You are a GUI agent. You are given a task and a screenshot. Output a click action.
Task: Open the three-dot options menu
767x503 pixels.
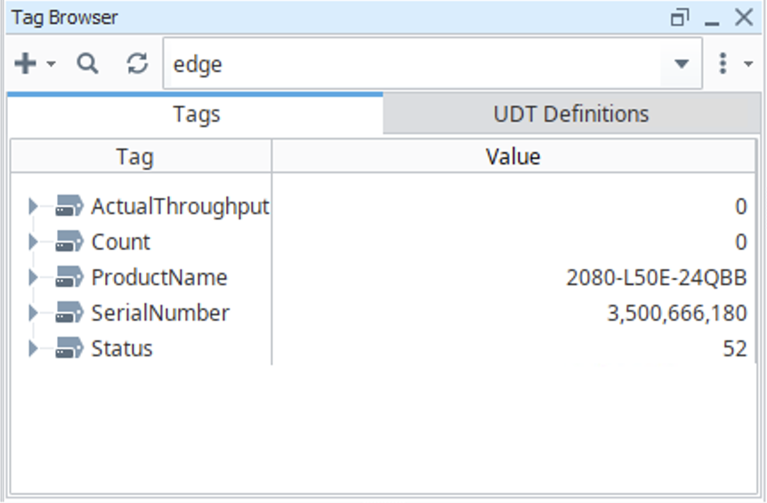(723, 64)
